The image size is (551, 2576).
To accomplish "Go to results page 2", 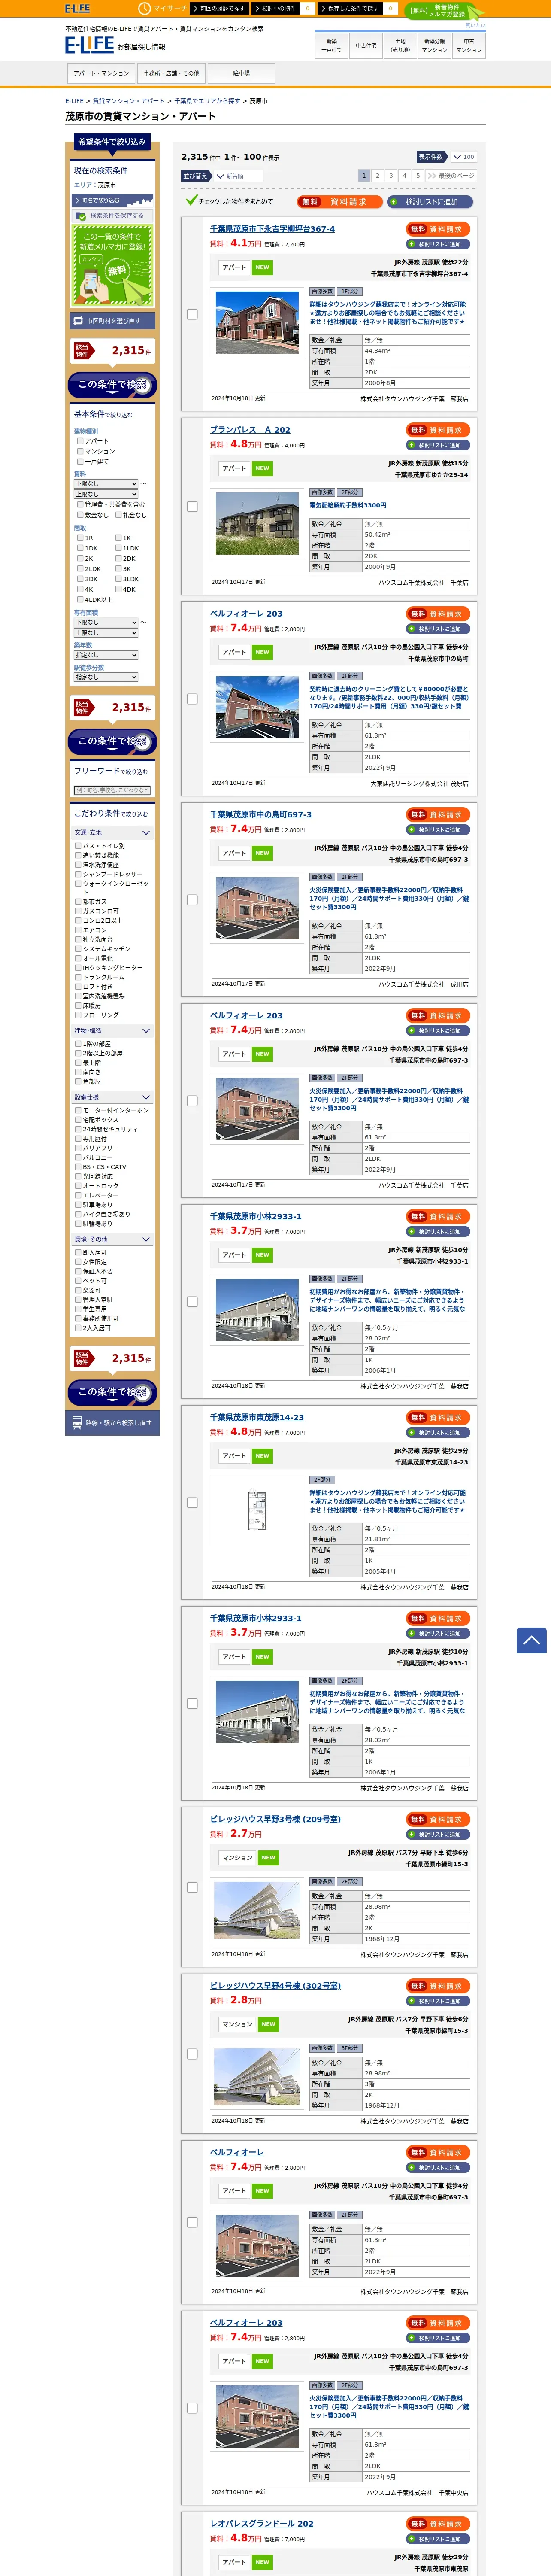I will click(x=378, y=175).
